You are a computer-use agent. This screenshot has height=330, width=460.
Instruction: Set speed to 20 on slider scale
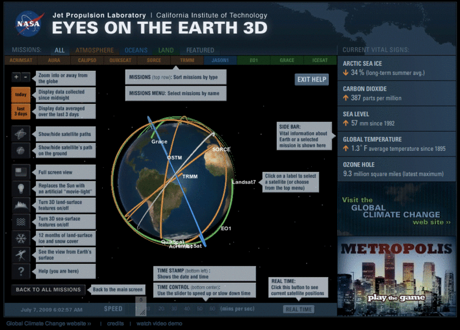161,308
